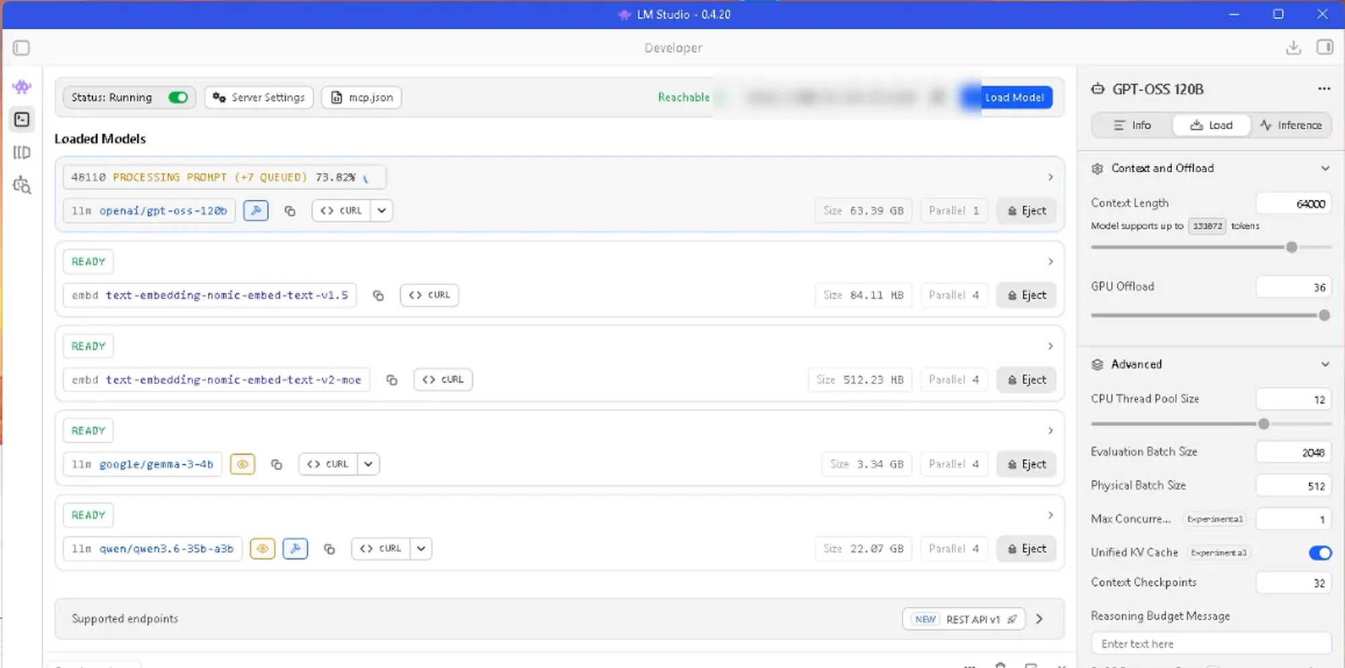The image size is (1345, 668).
Task: Open GPT-OSS 120B three-dot options menu
Action: 1324,89
